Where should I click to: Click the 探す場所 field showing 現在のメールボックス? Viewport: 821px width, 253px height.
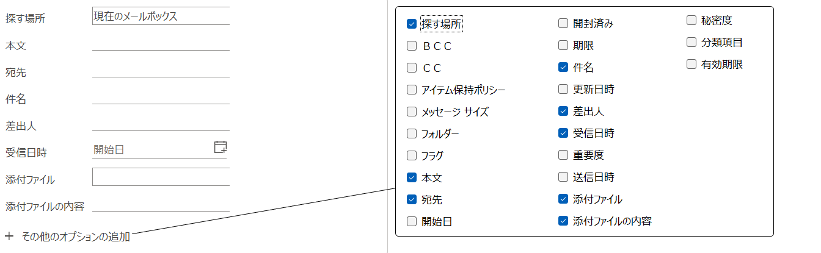(x=161, y=16)
